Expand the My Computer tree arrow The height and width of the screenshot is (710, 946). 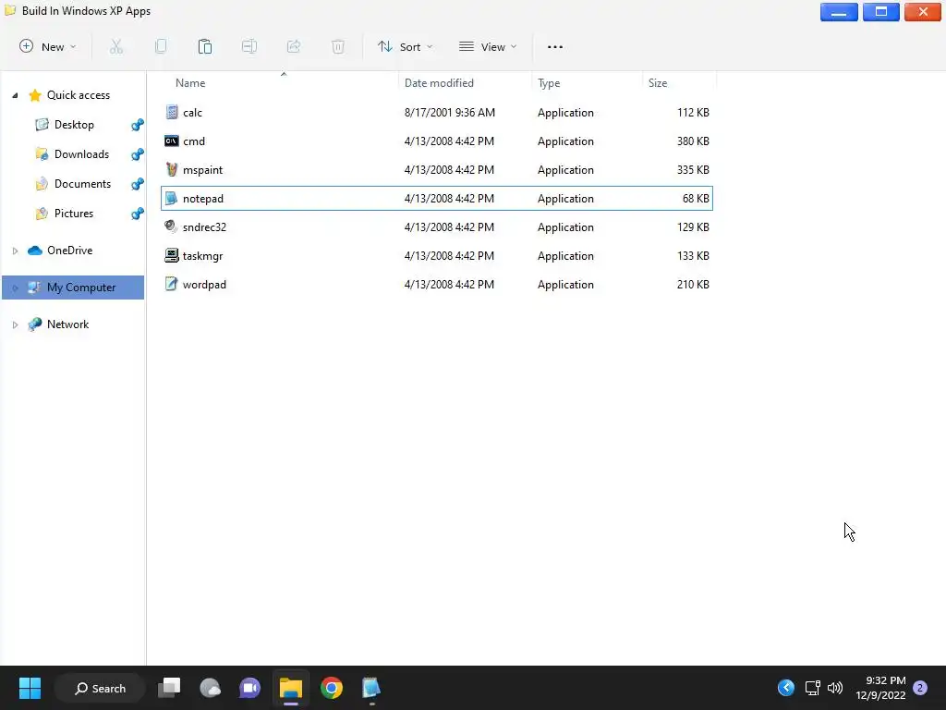coord(15,288)
